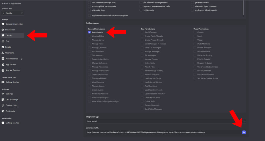Click the App Verification clipboard icon

tap(3, 70)
